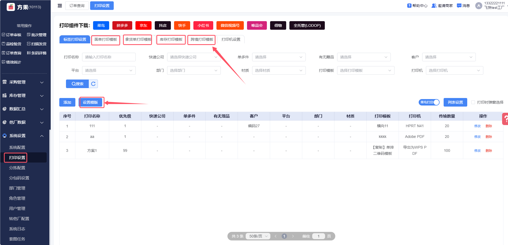Screen dimensions: 508x245
Task: Open 系统日志 in sidebar
Action: [x=17, y=229]
